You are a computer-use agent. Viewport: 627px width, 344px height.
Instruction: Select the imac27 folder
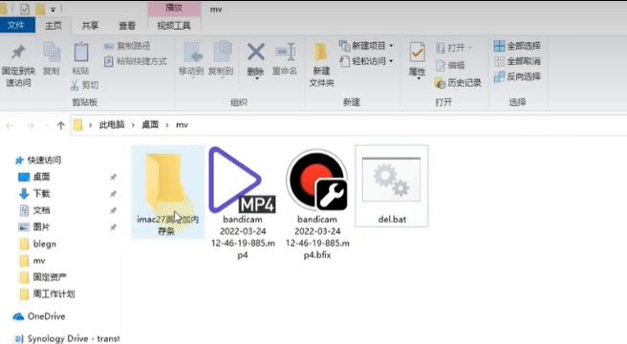tap(167, 192)
